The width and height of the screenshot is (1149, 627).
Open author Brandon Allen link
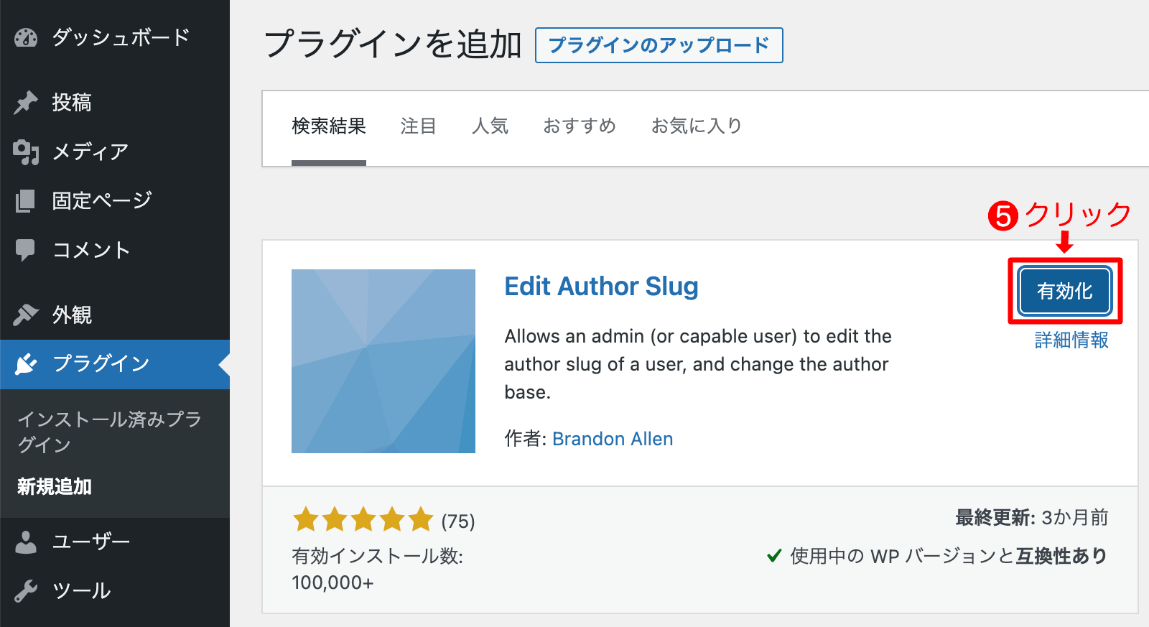tap(613, 439)
